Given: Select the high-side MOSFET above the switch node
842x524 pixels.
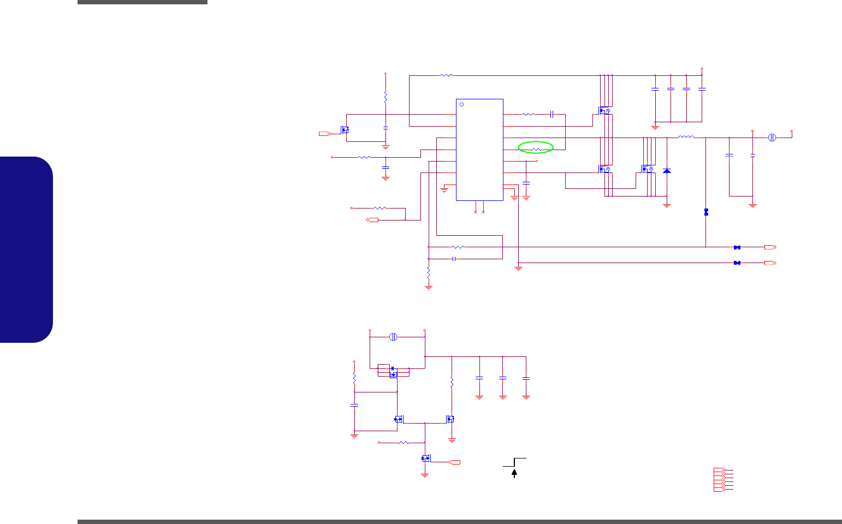Looking at the screenshot, I should 604,111.
